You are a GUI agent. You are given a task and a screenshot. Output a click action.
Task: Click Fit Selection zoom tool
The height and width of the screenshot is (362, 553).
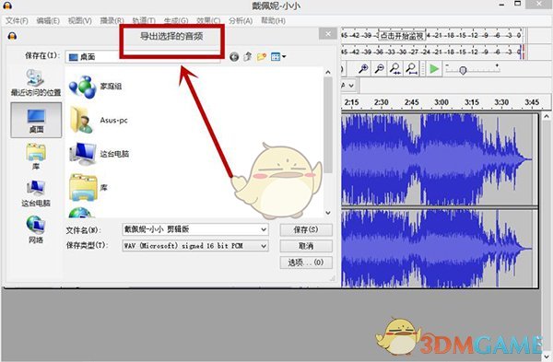pos(395,68)
